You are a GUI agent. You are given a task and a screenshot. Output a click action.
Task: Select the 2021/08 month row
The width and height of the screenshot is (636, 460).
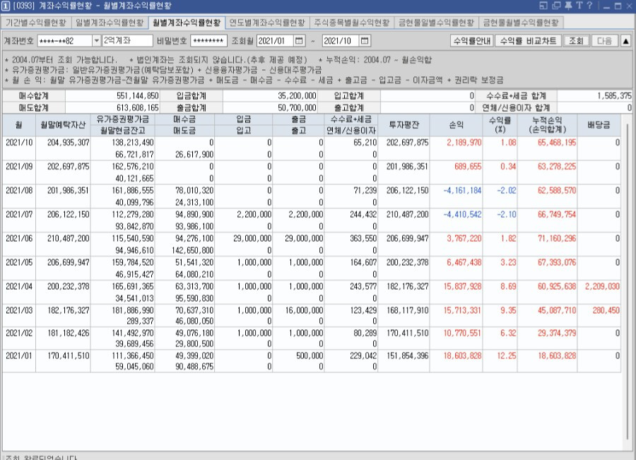click(312, 196)
